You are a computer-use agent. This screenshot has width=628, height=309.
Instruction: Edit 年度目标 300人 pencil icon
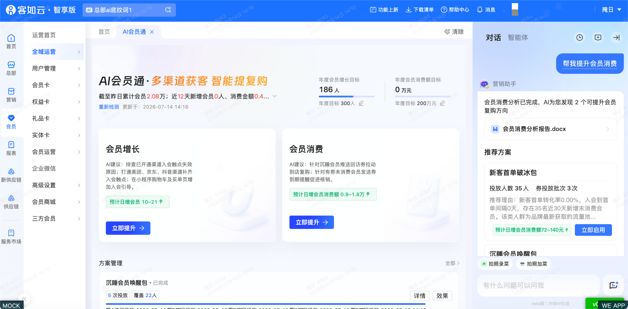[x=361, y=103]
